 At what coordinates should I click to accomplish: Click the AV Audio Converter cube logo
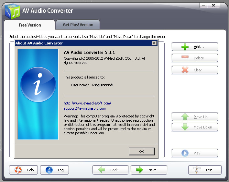(12, 11)
